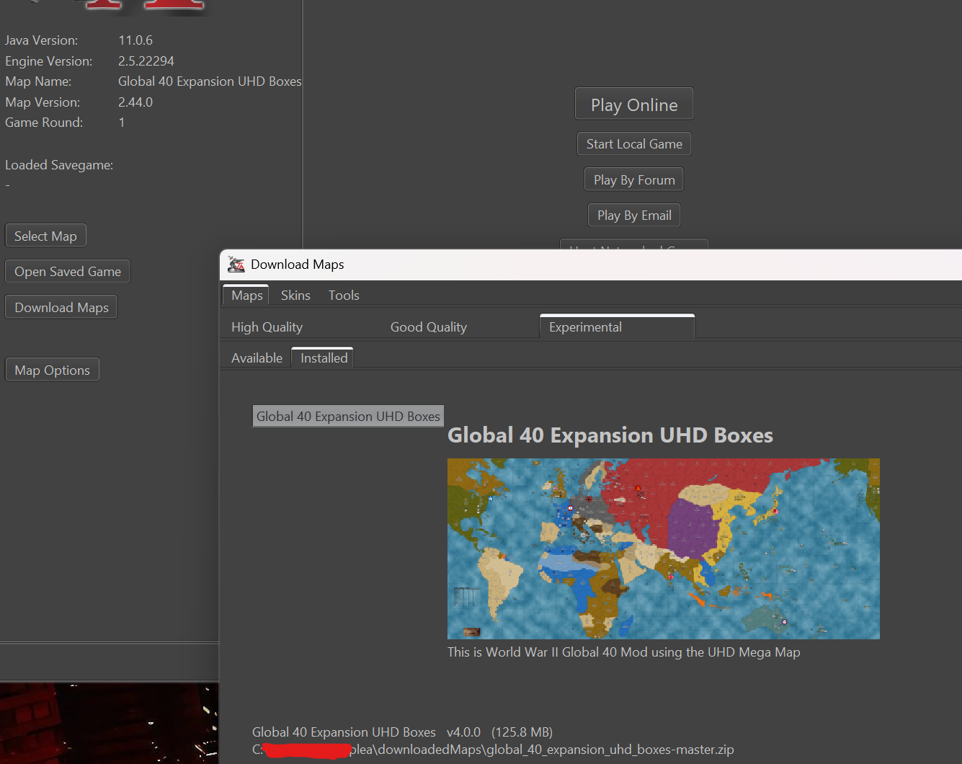Open the Select Map button
Screen dimensions: 962x764
[x=45, y=236]
